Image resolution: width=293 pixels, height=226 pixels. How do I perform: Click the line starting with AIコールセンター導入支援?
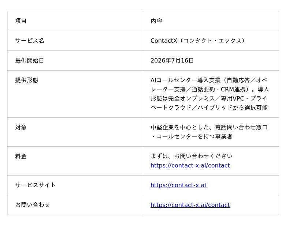coord(209,80)
